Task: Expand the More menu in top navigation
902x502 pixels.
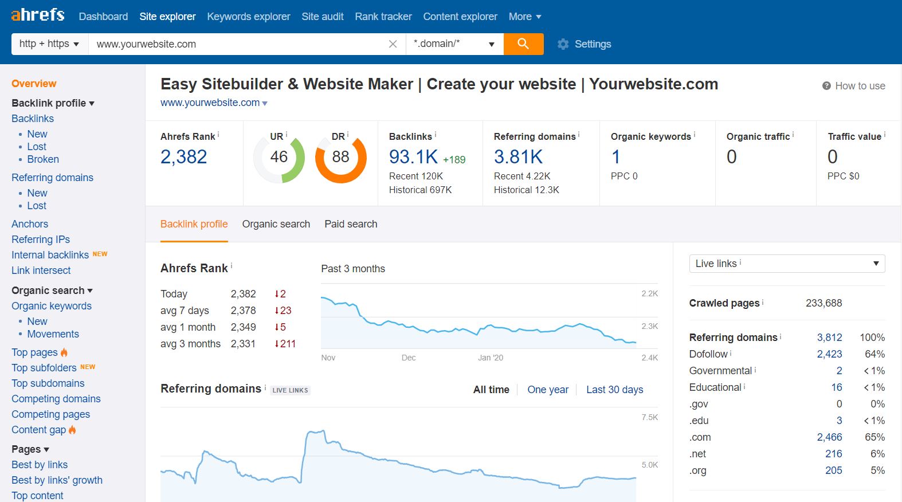Action: [525, 17]
